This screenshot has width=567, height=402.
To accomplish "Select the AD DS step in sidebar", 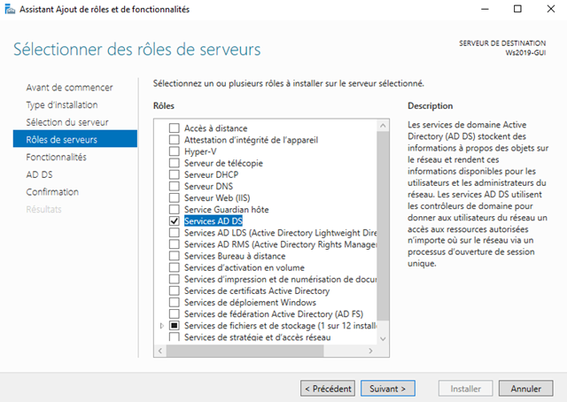I will point(40,174).
